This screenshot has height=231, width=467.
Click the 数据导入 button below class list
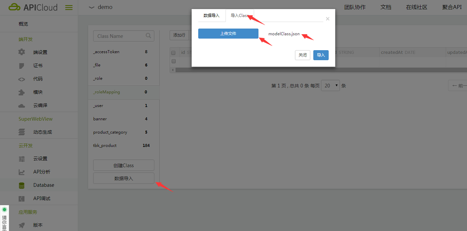124,178
